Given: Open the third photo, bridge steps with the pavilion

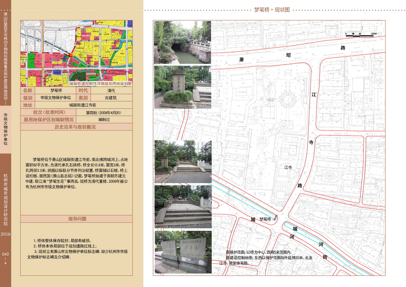Looking at the screenshot, I should pyautogui.click(x=183, y=161).
